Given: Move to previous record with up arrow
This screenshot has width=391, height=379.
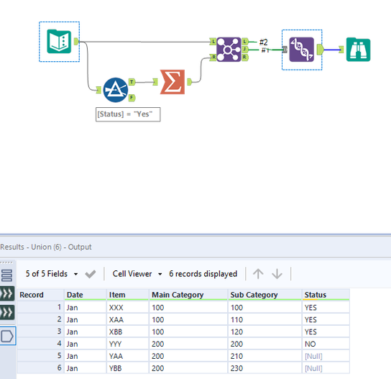Looking at the screenshot, I should (x=258, y=274).
